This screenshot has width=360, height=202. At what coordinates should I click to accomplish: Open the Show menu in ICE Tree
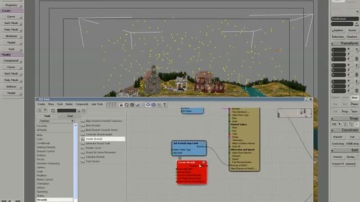51,104
